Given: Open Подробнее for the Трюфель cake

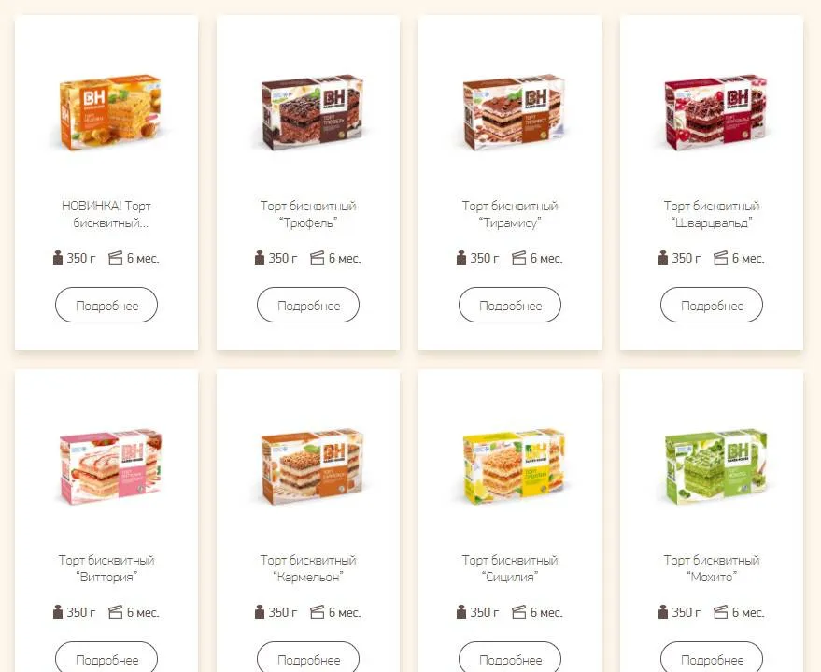Looking at the screenshot, I should click(308, 305).
